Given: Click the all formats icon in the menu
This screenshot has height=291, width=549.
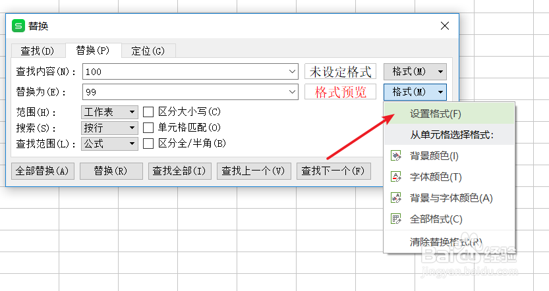Looking at the screenshot, I should coord(396,219).
